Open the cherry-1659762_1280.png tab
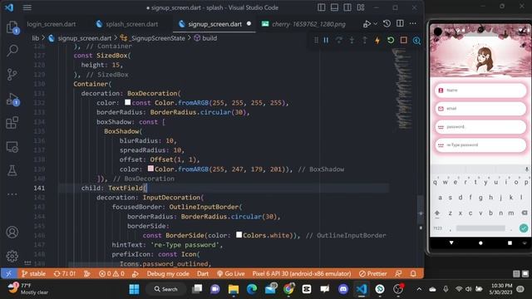Viewport: 532px width, 299px height. point(303,24)
